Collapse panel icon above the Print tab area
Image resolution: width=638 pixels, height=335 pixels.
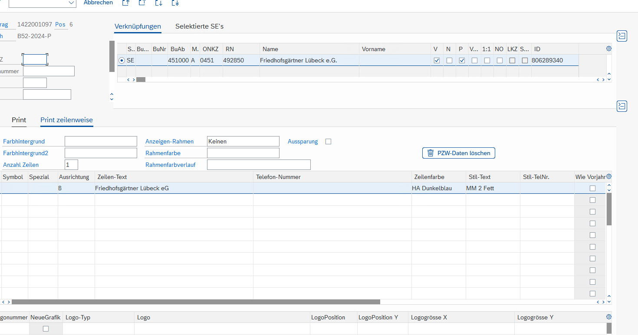(622, 106)
